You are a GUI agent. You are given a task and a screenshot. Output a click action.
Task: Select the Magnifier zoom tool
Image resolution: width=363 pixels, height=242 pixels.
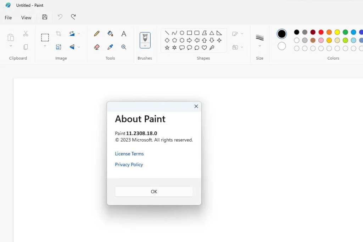coord(124,47)
